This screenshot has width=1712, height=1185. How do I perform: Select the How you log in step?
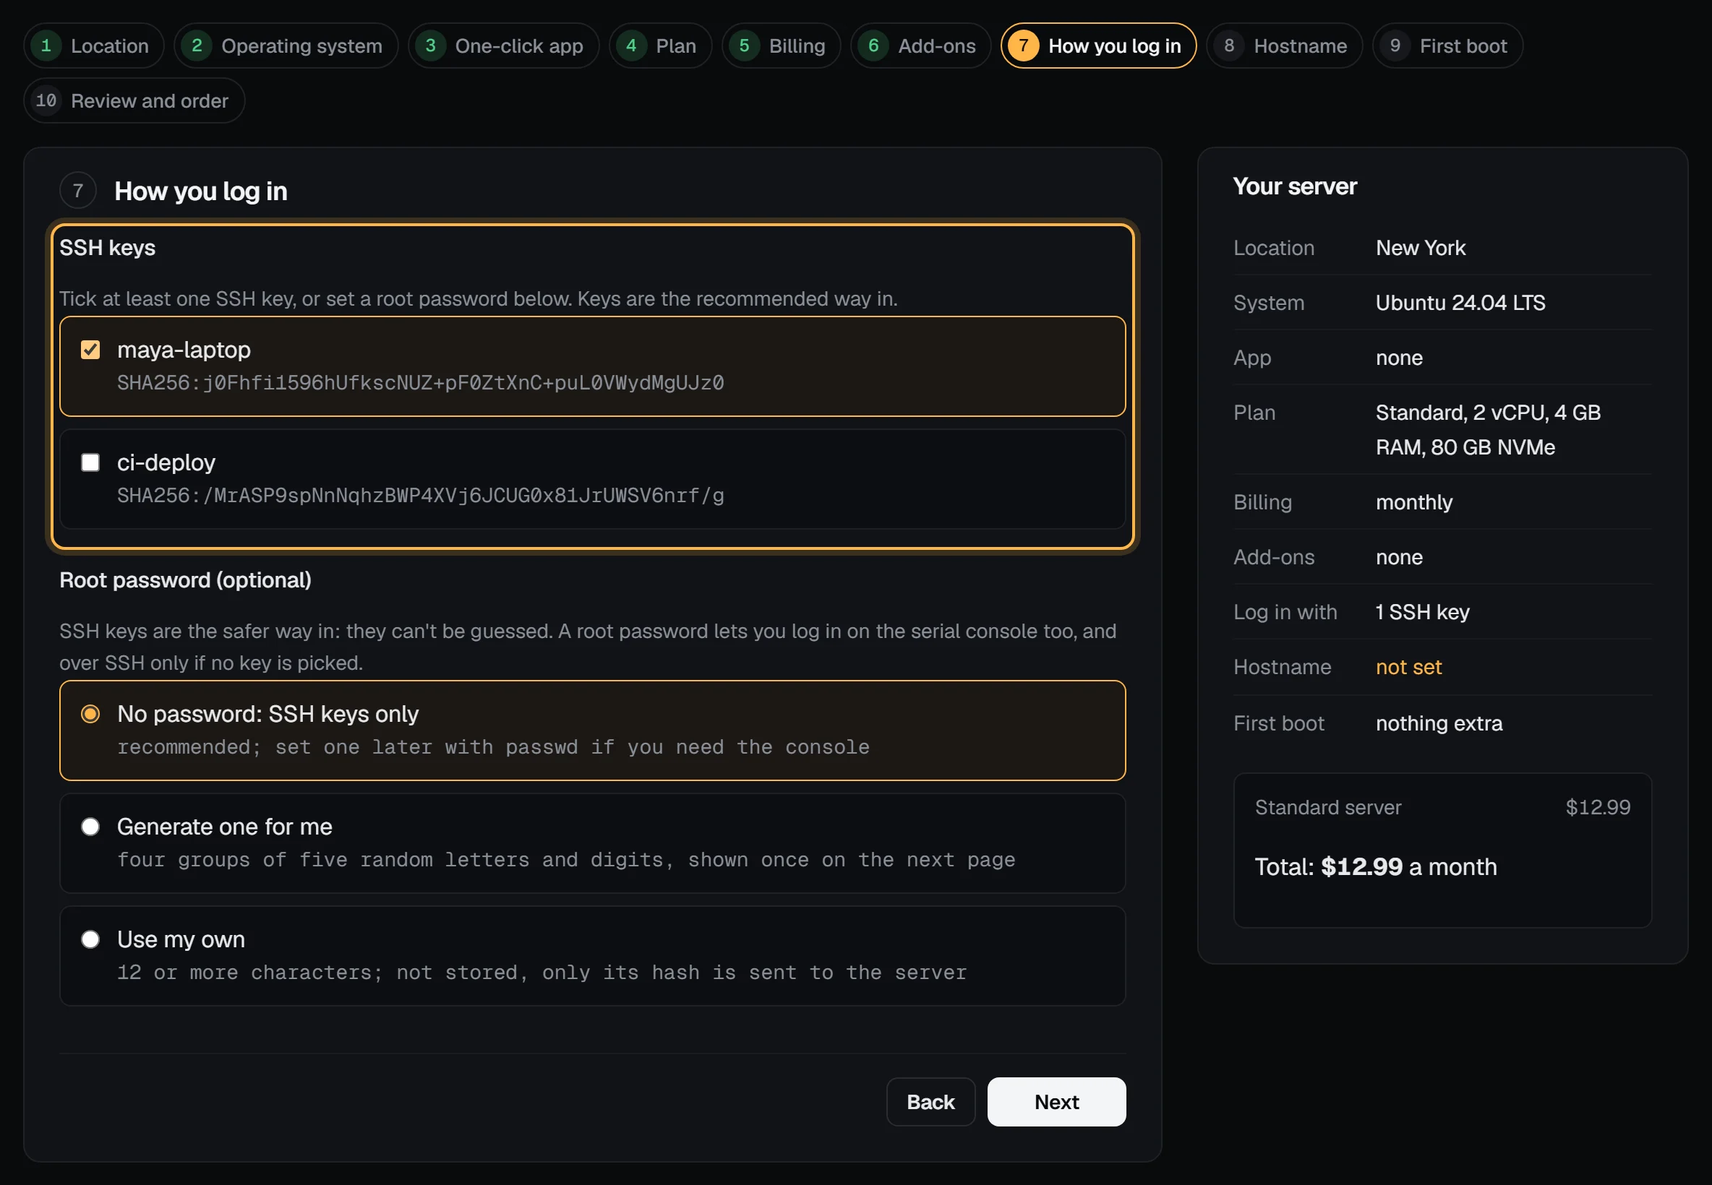click(1098, 46)
